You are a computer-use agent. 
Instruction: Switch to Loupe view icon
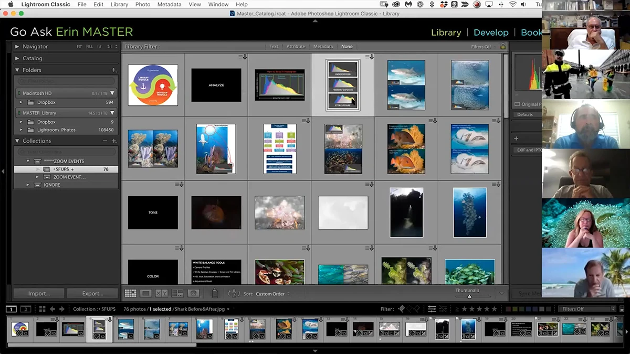click(x=146, y=293)
